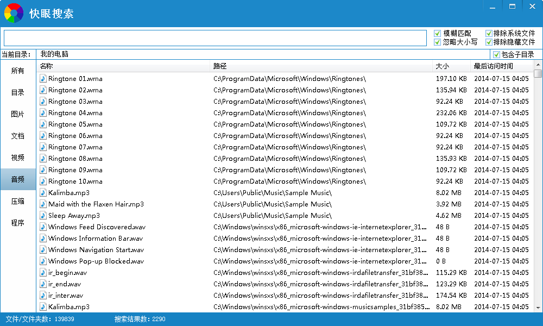Toggle the 排除系统文件 checkbox
This screenshot has height=326, width=543.
[x=489, y=33]
